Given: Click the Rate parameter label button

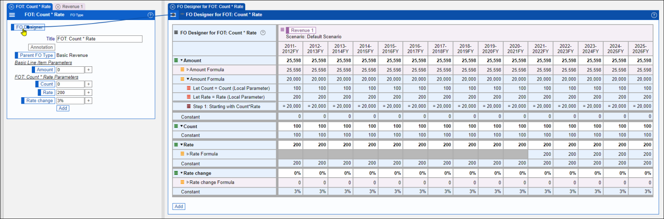Looking at the screenshot, I should coord(47,92).
